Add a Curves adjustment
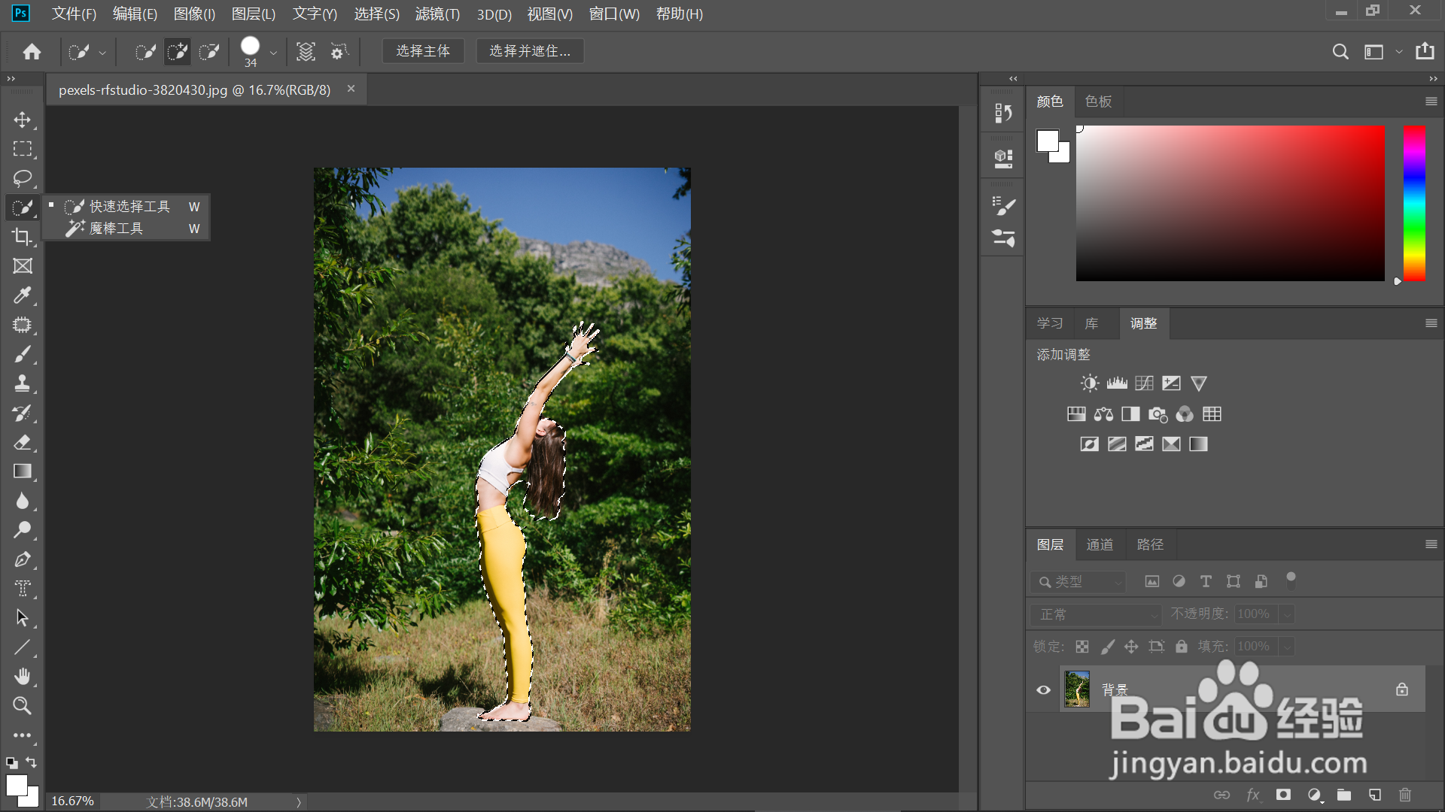1445x812 pixels. point(1144,383)
